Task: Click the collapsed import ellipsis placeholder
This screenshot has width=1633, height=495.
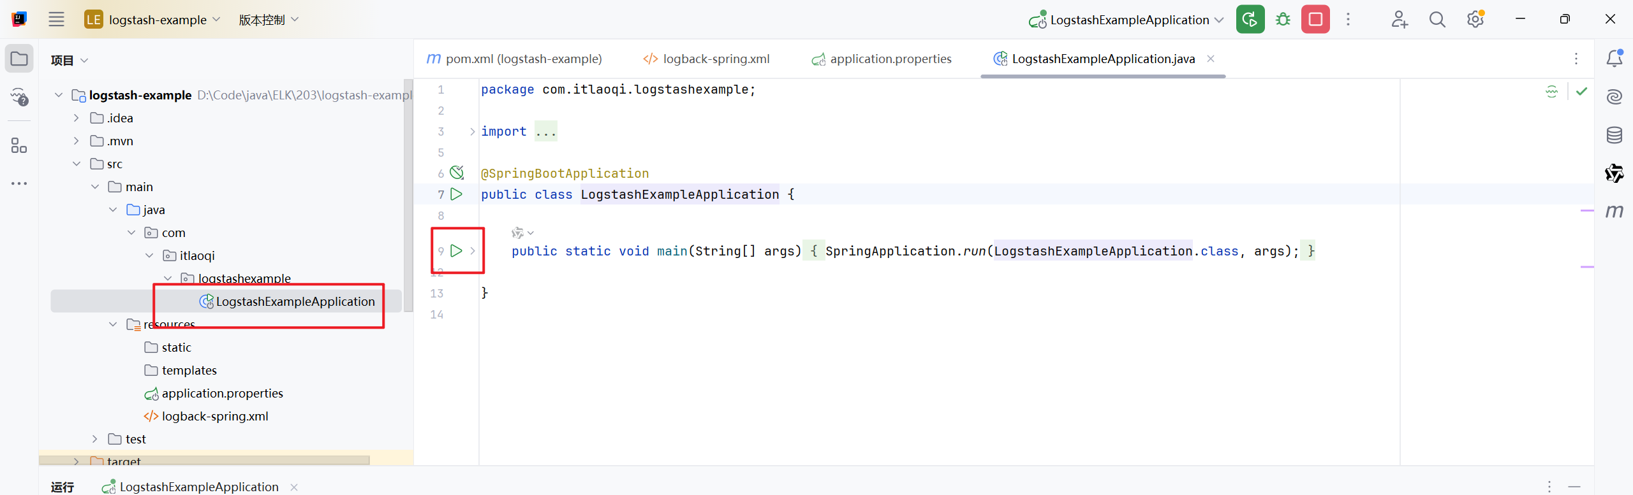Action: pos(546,131)
